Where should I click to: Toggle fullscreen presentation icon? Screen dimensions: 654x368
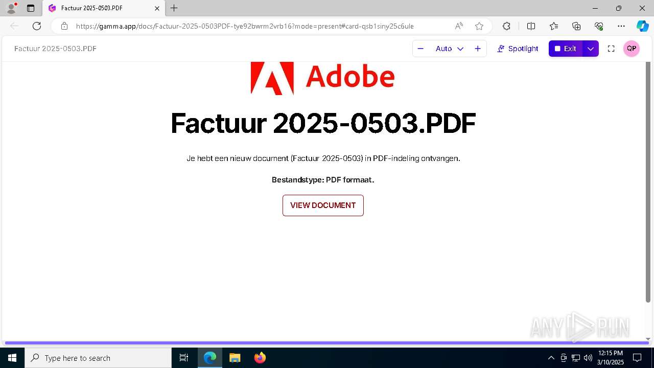click(x=611, y=49)
